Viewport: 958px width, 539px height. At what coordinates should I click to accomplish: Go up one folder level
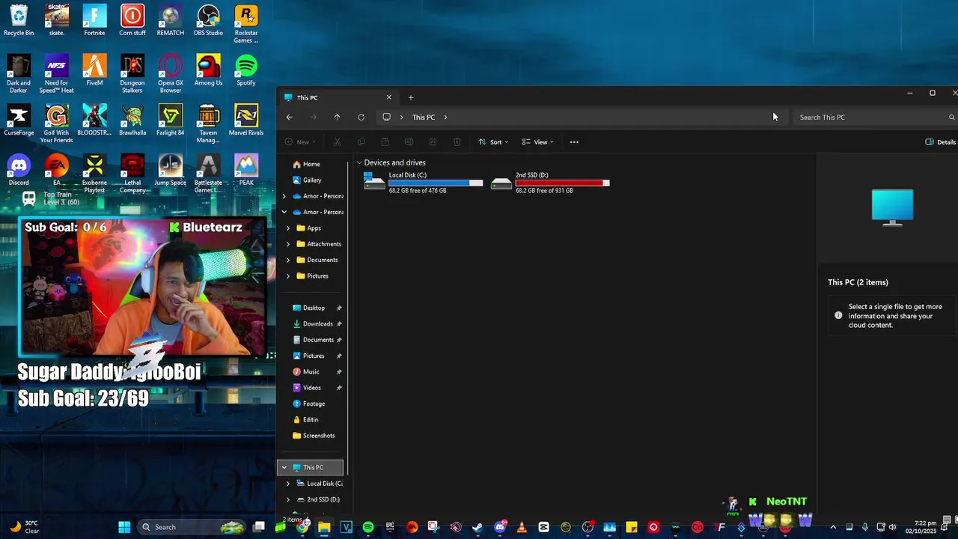(x=337, y=117)
